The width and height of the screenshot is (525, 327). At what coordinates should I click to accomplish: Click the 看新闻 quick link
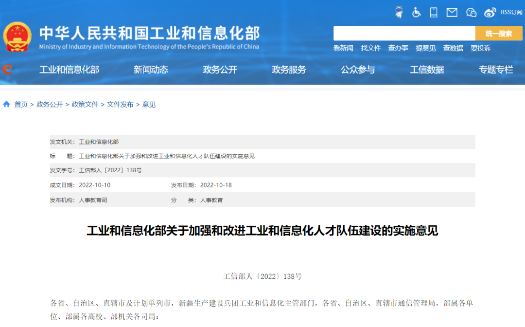[343, 48]
